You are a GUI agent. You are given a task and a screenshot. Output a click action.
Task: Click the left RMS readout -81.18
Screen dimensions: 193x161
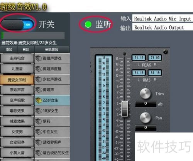click(x=139, y=73)
